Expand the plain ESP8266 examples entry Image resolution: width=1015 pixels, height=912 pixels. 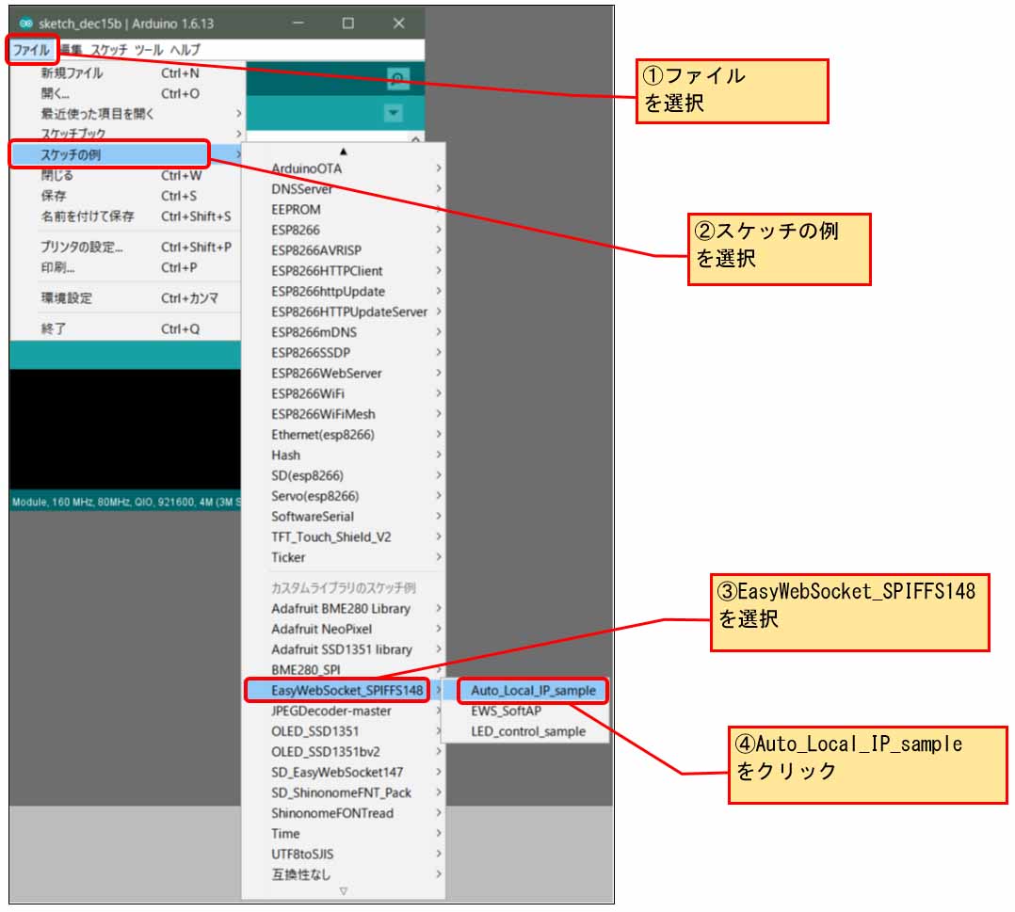(345, 230)
